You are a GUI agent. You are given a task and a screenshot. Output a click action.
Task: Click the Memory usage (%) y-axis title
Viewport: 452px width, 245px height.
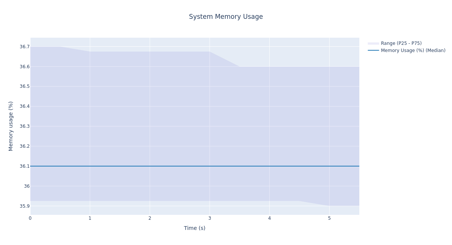(11, 126)
